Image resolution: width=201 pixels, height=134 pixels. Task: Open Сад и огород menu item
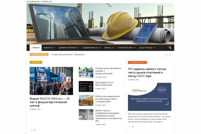pyautogui.click(x=145, y=48)
